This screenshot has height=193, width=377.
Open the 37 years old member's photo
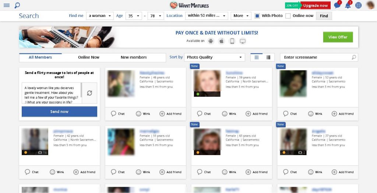(293, 142)
